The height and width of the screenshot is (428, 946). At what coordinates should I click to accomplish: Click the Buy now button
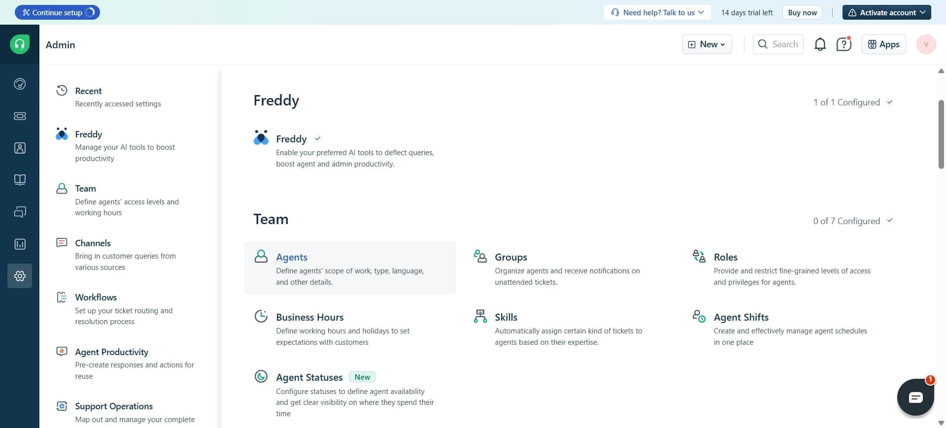802,12
